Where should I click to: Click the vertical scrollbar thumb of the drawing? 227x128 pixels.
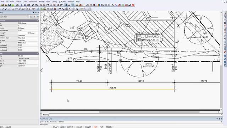coord(221,86)
